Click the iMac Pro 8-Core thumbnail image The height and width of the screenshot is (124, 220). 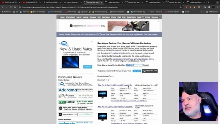click(x=102, y=94)
